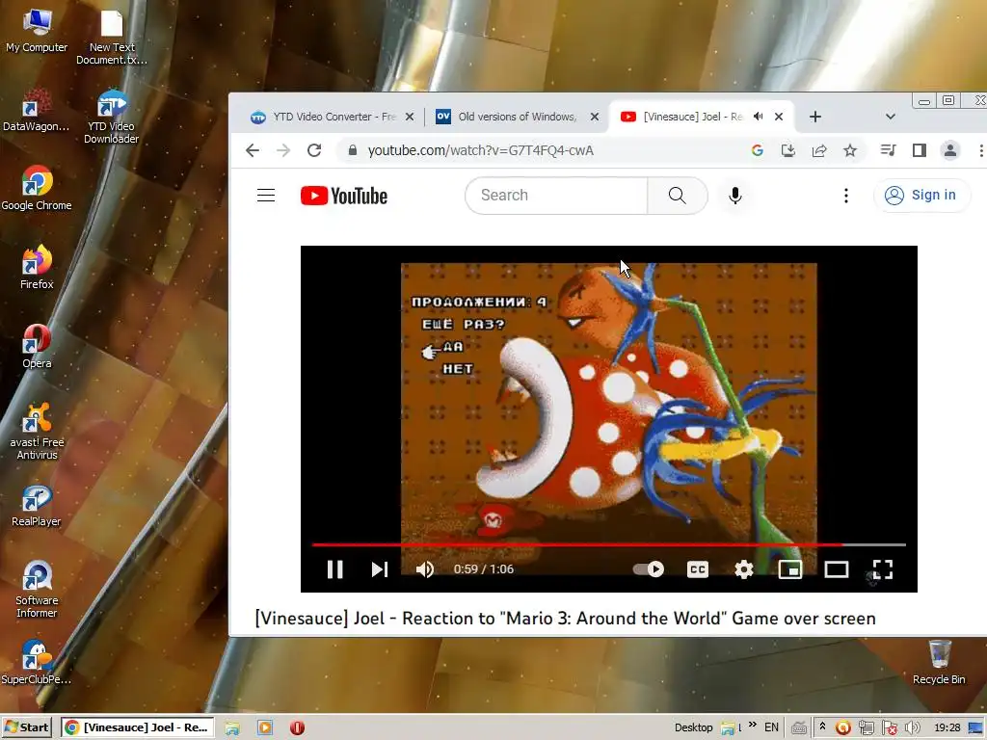
Task: Launch media player from quick launch
Action: (x=265, y=728)
